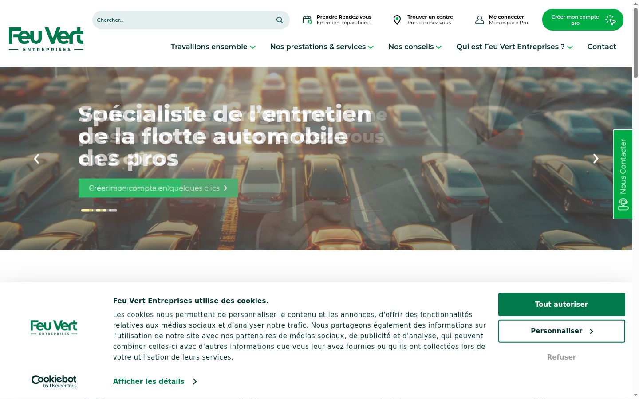Expand Afficher les détails
Viewport: 639px width, 399px height.
tap(155, 381)
